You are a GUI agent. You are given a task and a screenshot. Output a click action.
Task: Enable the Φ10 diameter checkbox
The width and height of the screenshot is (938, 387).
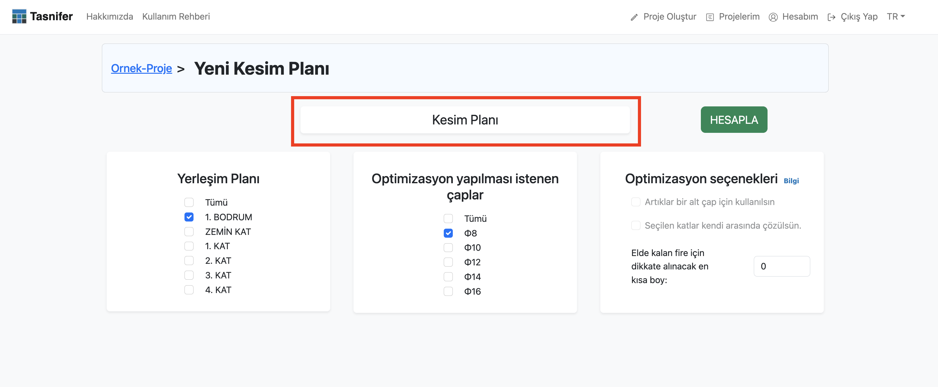pos(448,247)
